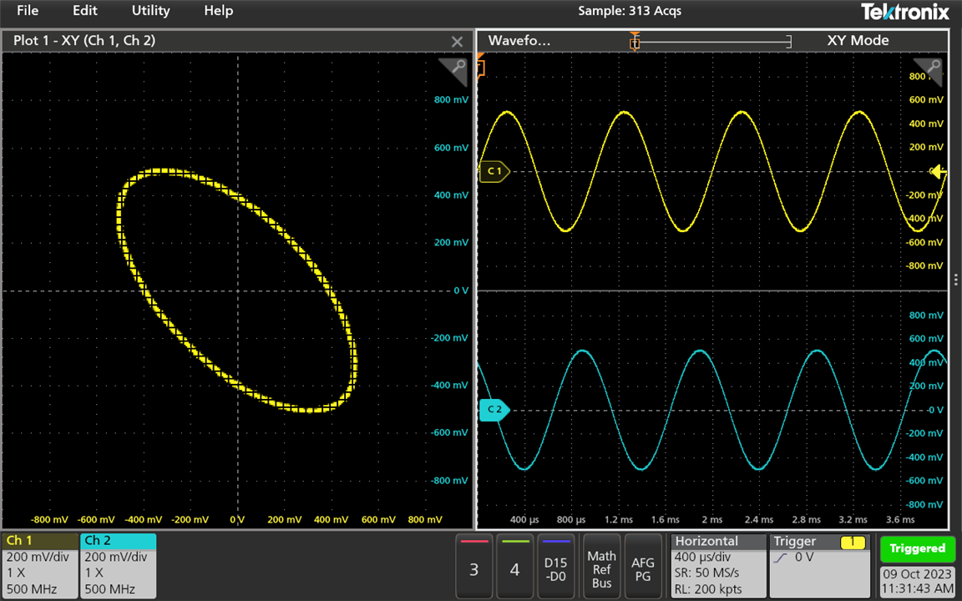Click the Triggered status button
The image size is (962, 601).
point(917,549)
